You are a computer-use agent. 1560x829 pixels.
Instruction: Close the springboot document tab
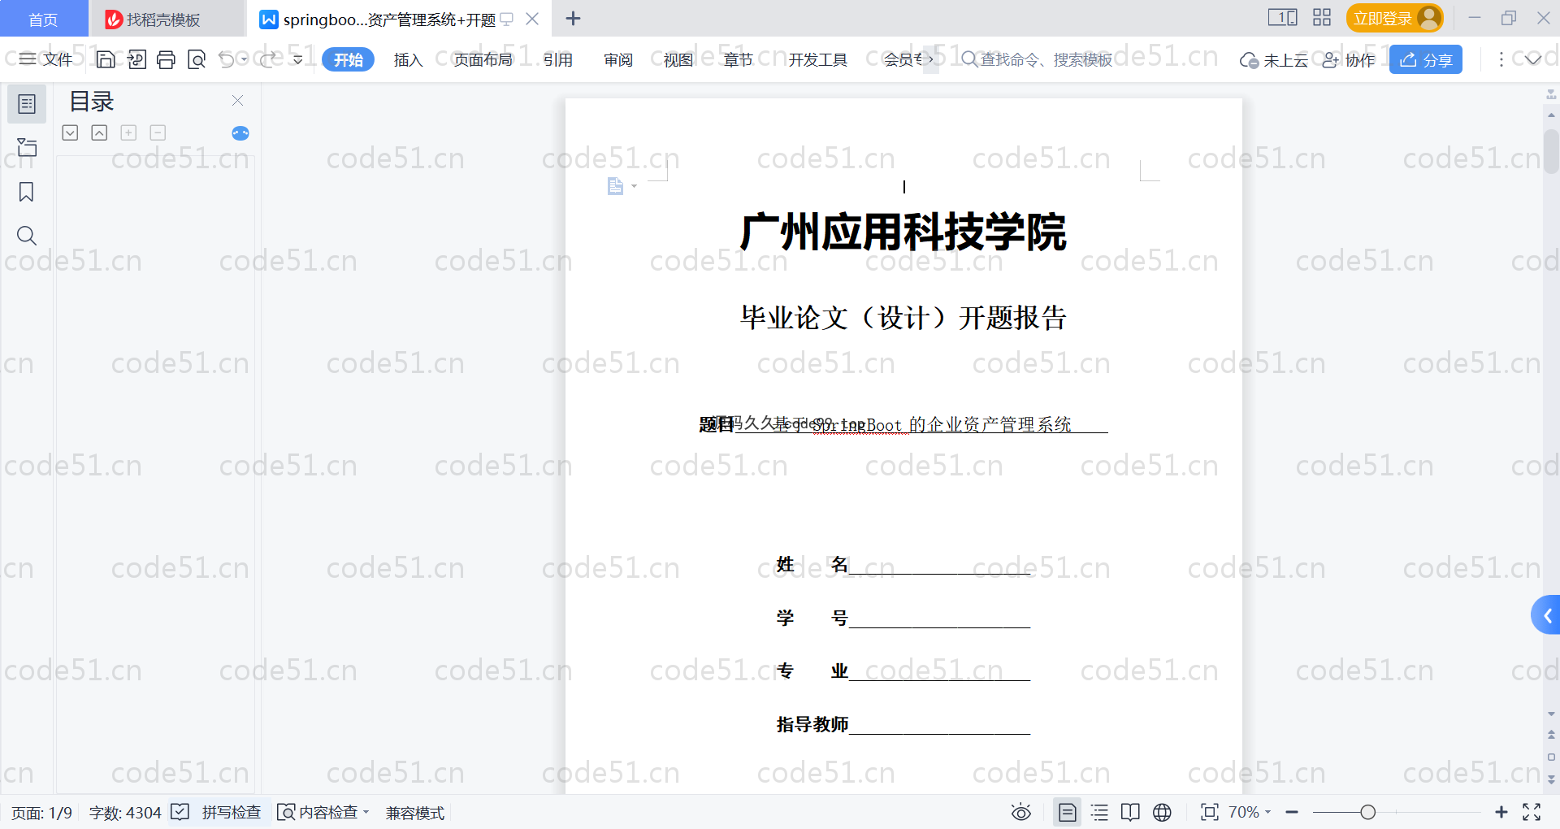[532, 19]
